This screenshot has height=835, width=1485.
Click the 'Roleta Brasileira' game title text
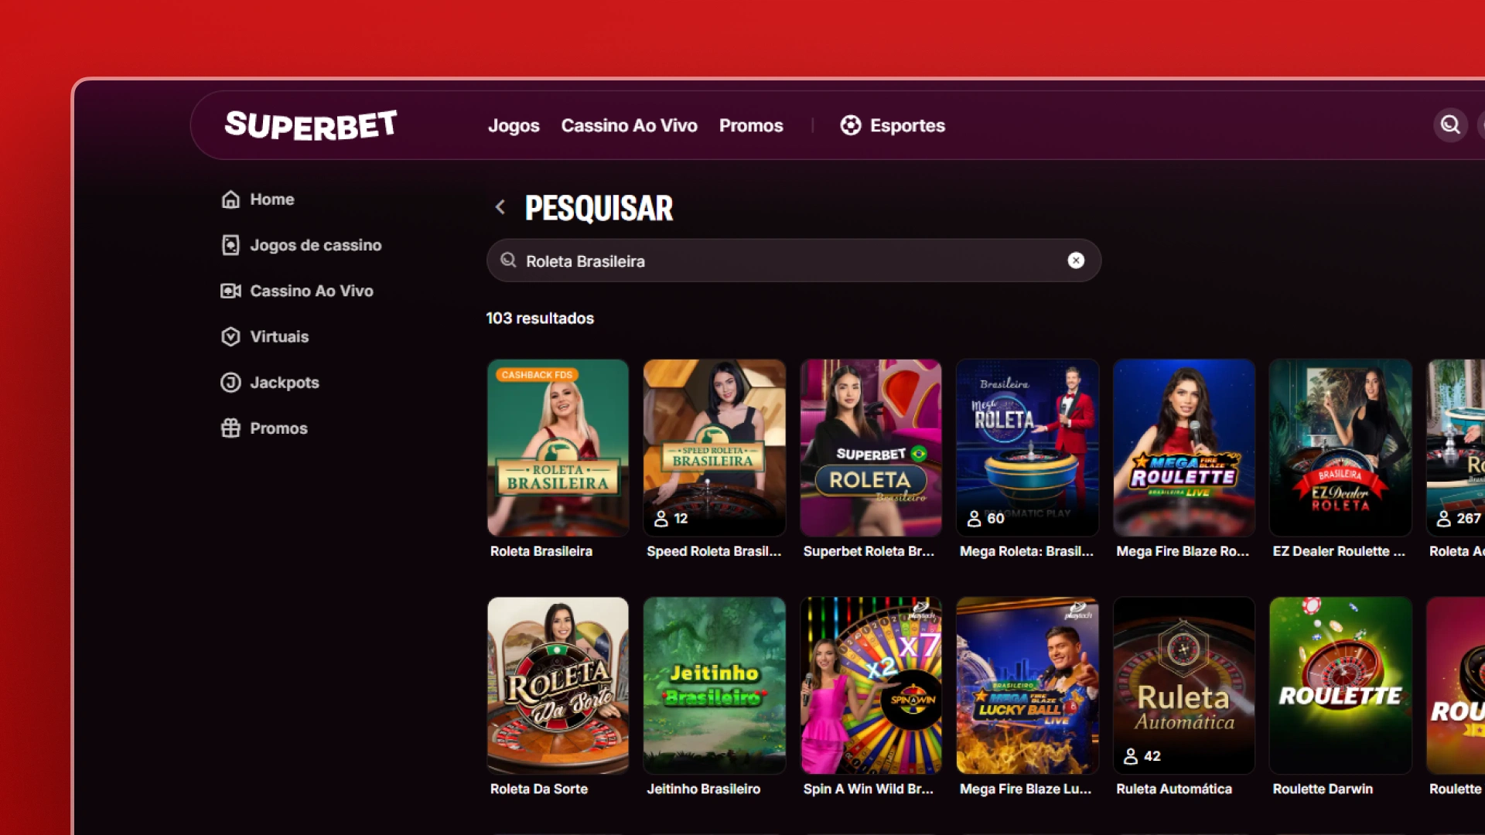point(541,551)
